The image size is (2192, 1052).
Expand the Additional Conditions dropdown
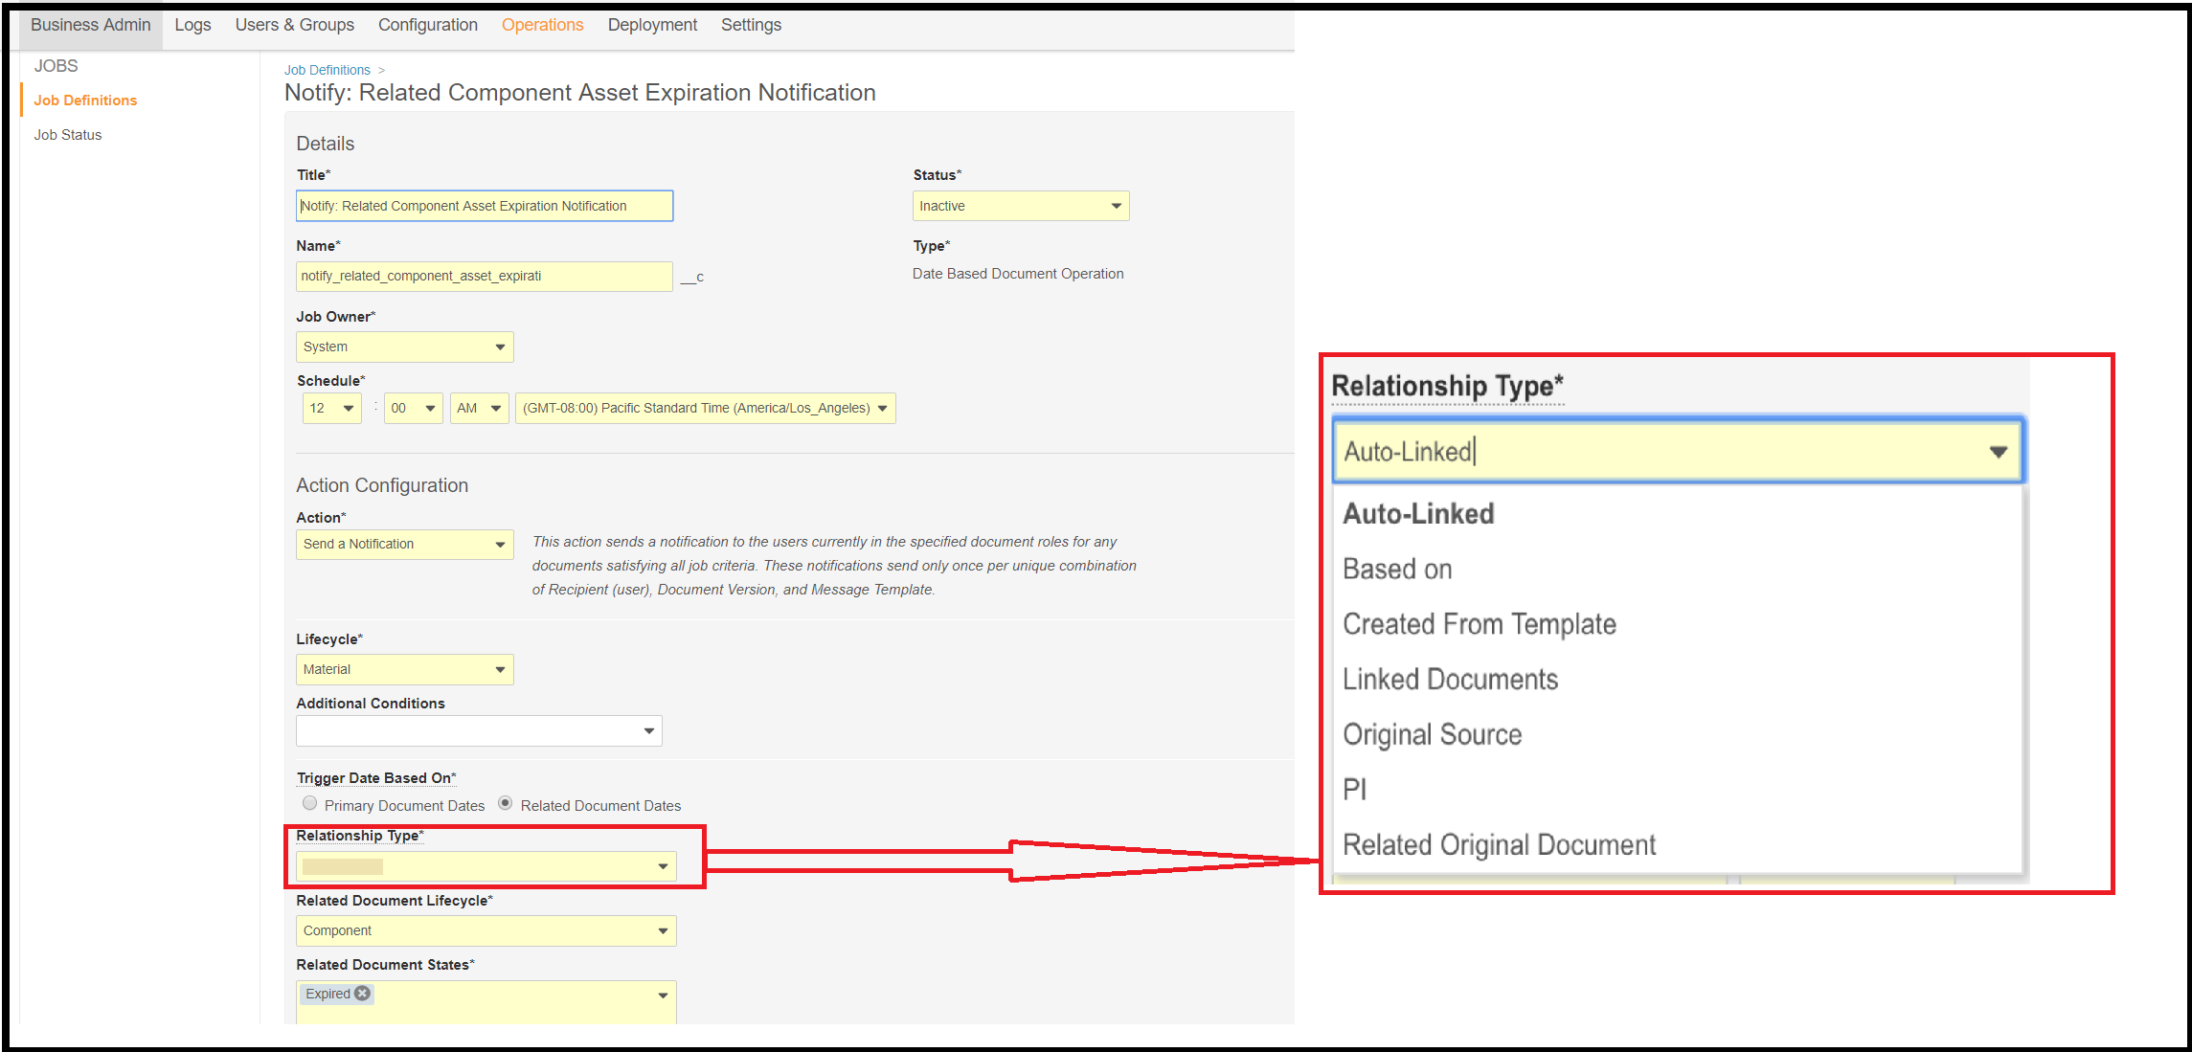click(479, 731)
